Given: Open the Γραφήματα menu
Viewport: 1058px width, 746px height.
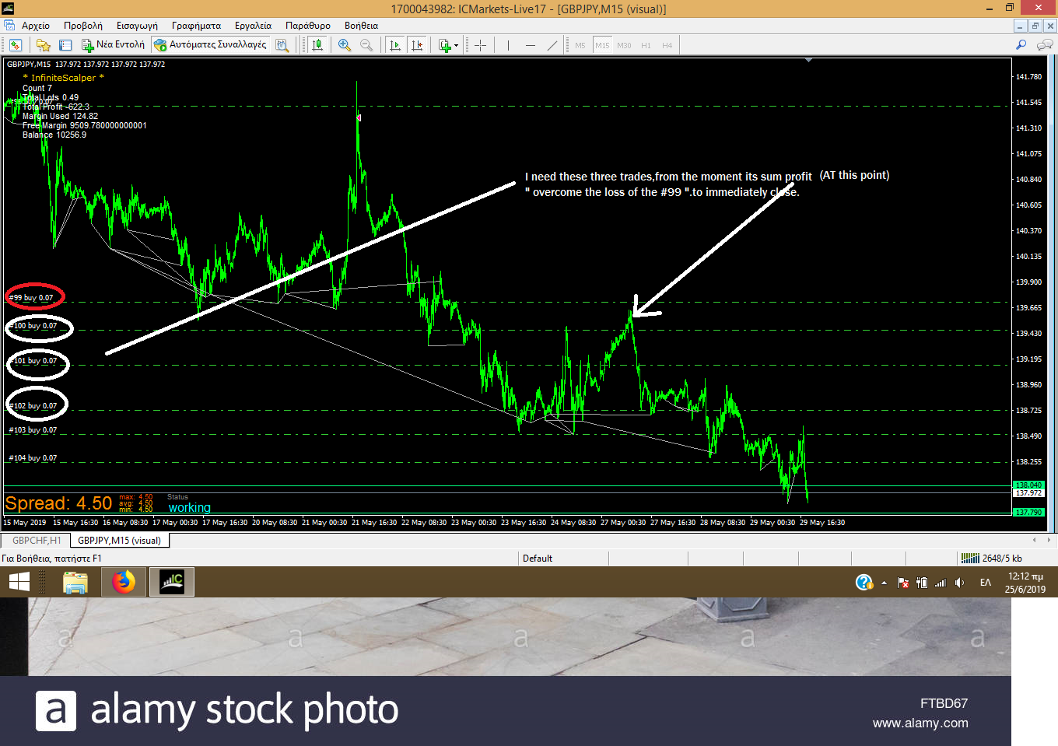Looking at the screenshot, I should tap(196, 26).
